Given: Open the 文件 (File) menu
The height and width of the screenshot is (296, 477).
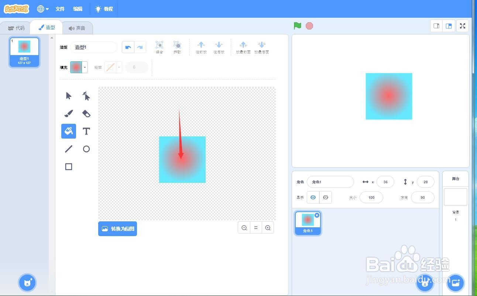Looking at the screenshot, I should coord(60,9).
